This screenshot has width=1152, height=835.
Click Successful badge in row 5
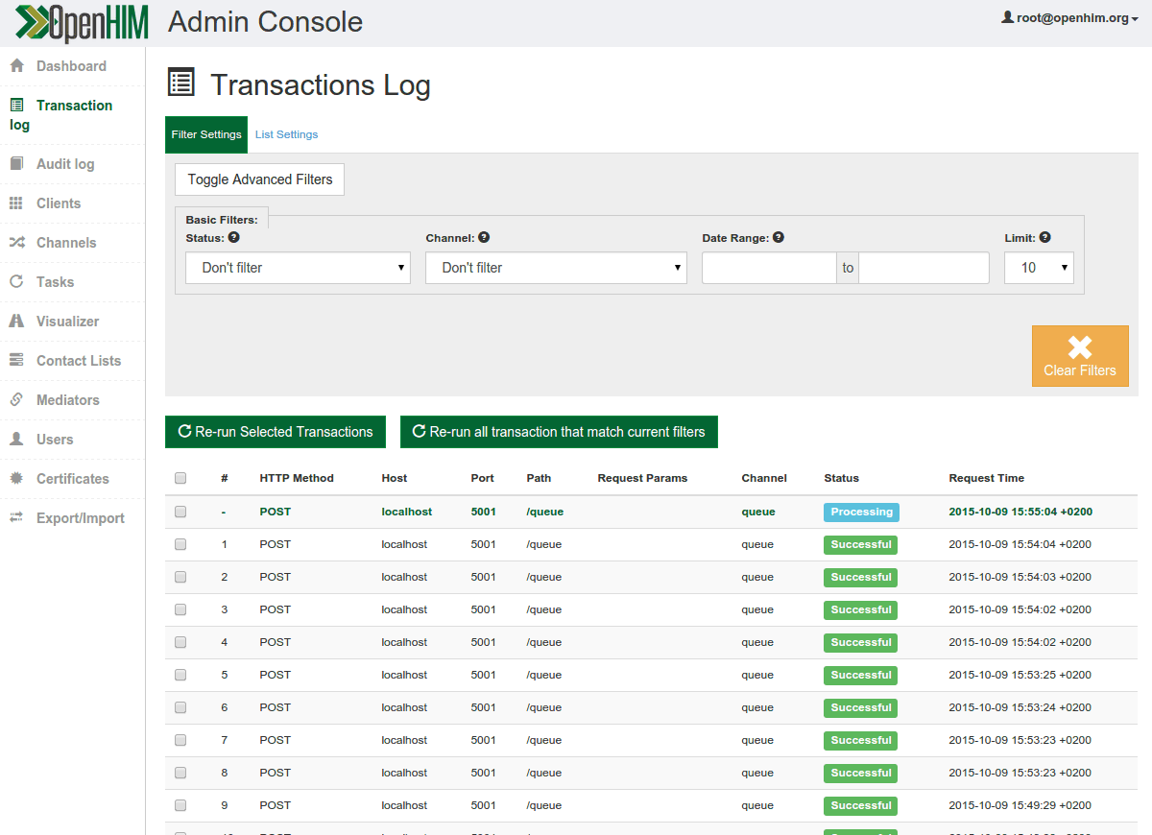click(860, 675)
